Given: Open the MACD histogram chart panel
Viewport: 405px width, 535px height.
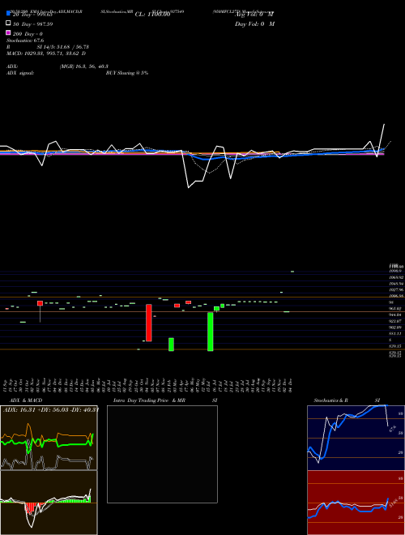Looking at the screenshot, I should [x=49, y=503].
